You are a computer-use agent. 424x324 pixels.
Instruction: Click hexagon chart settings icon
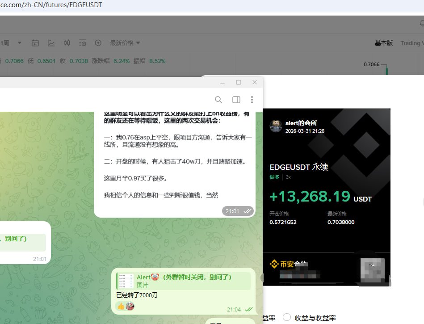(98, 43)
